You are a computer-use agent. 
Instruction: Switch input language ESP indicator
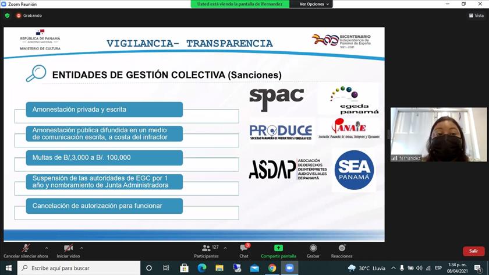(438, 268)
